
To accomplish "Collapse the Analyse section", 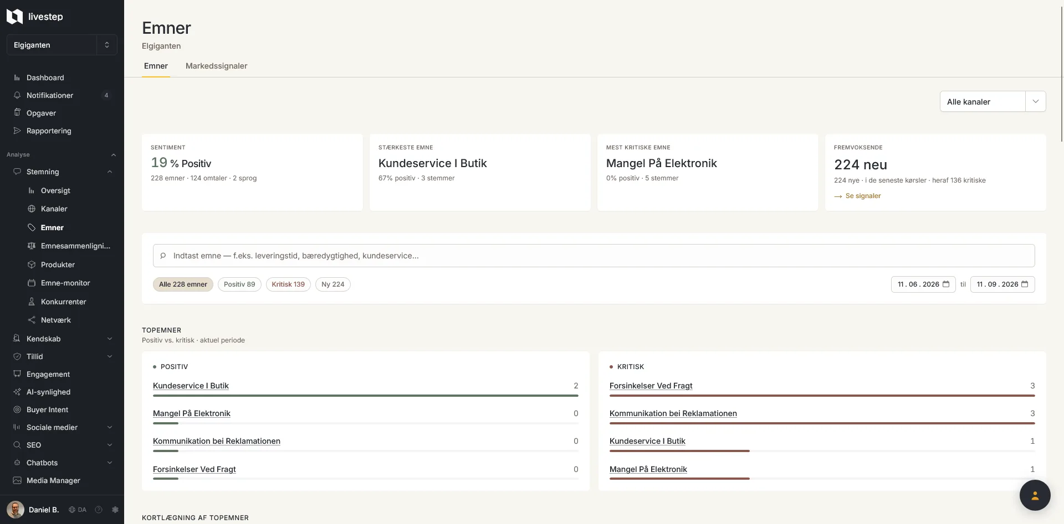I will pyautogui.click(x=114, y=155).
